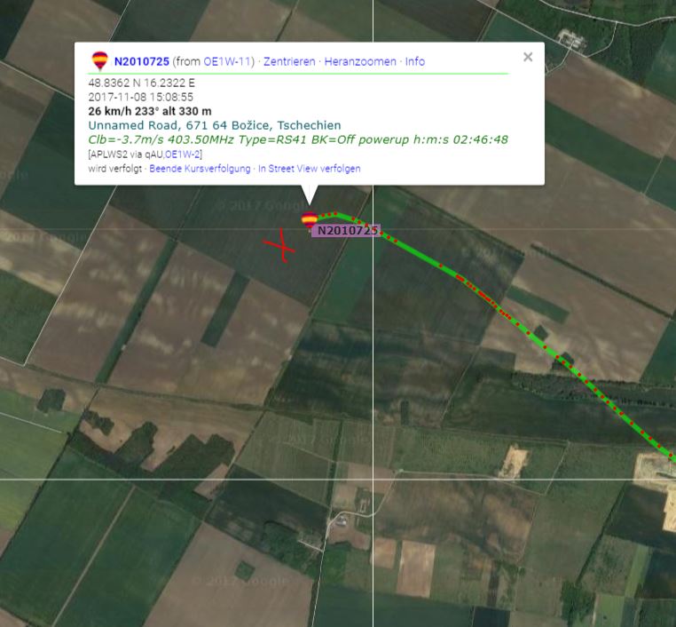Click the 48.8362 N 16.2322 E coordinates
The width and height of the screenshot is (676, 627).
pos(141,83)
